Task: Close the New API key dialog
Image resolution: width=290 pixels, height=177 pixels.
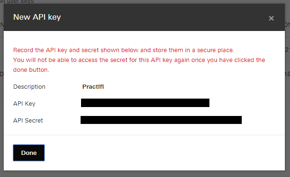Action: tap(271, 18)
